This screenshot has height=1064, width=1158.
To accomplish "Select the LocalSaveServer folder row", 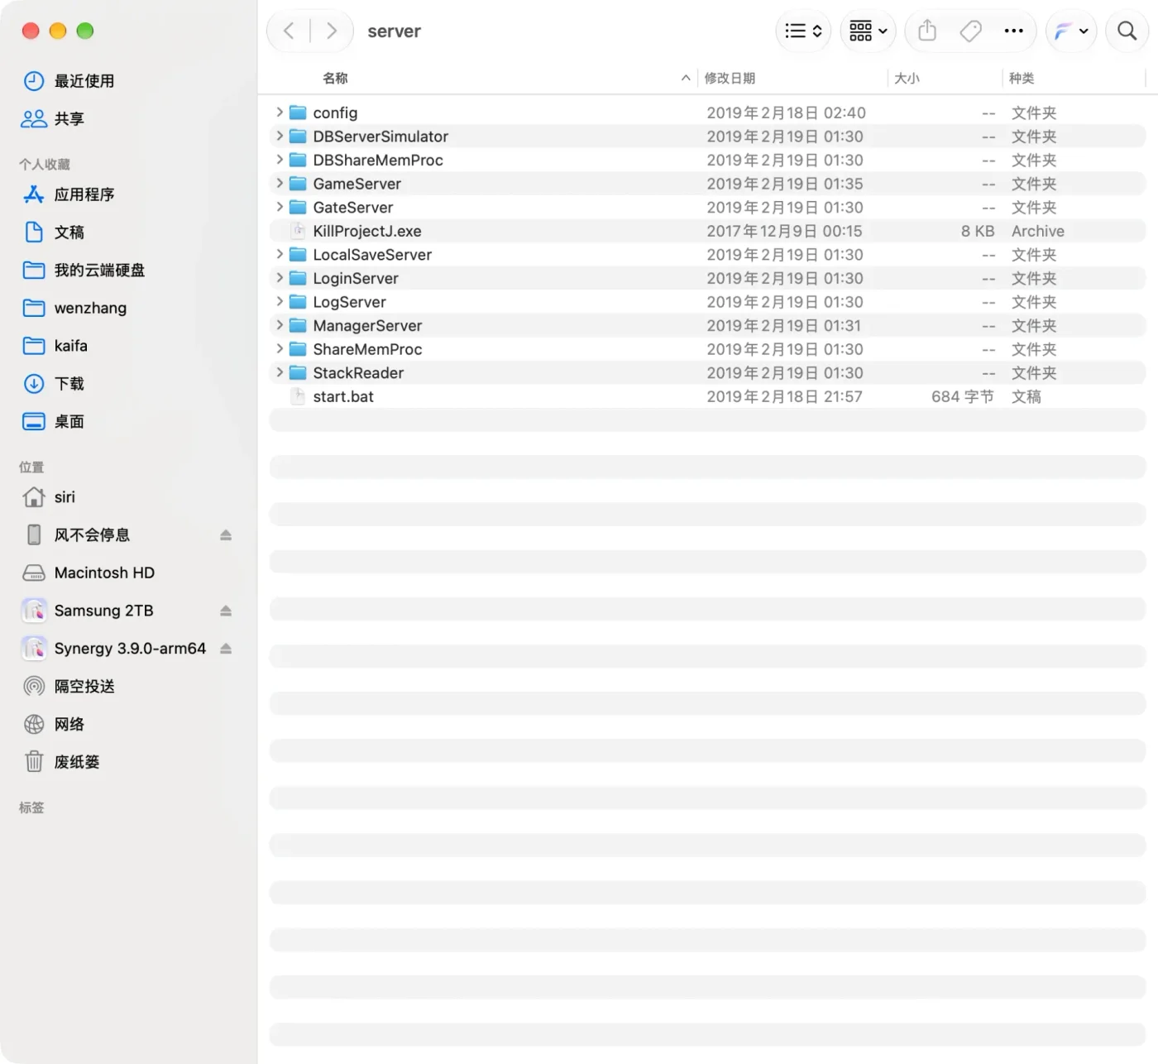I will [x=707, y=255].
